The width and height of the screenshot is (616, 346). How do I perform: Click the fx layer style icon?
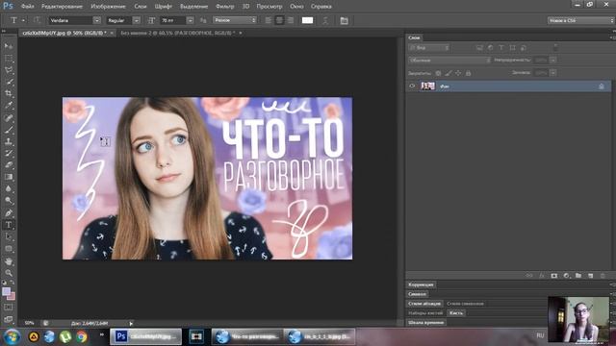[x=542, y=276]
